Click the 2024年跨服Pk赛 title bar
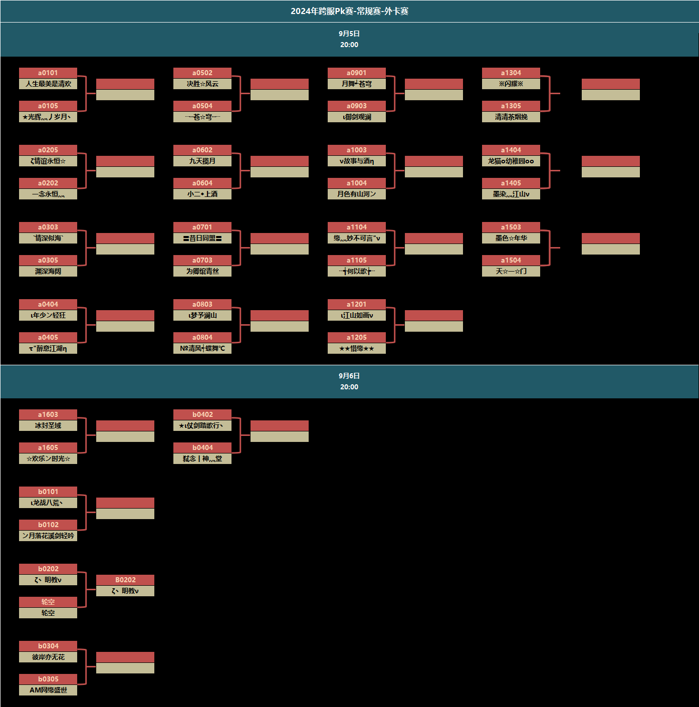This screenshot has width=699, height=707. [x=349, y=11]
